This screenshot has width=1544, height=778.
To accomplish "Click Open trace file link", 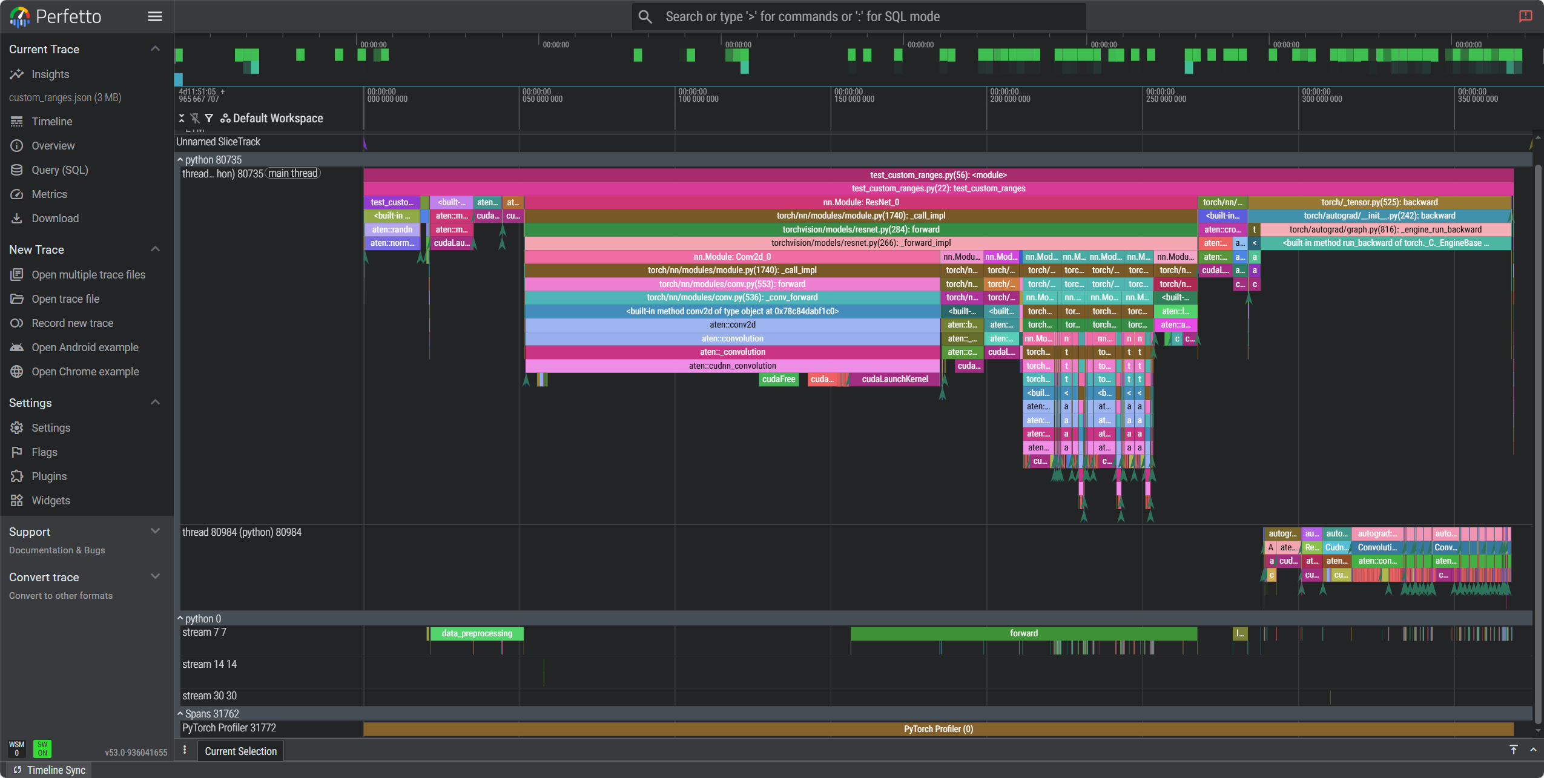I will tap(65, 299).
